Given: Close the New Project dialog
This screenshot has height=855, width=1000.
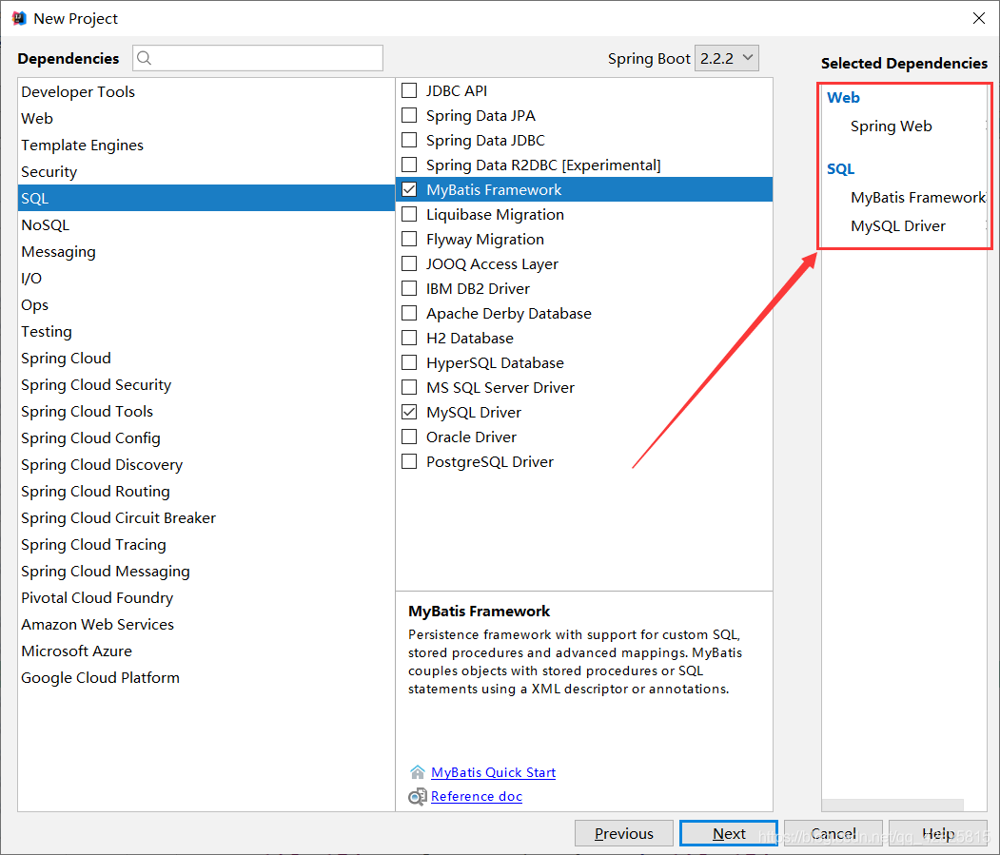Looking at the screenshot, I should [x=978, y=19].
